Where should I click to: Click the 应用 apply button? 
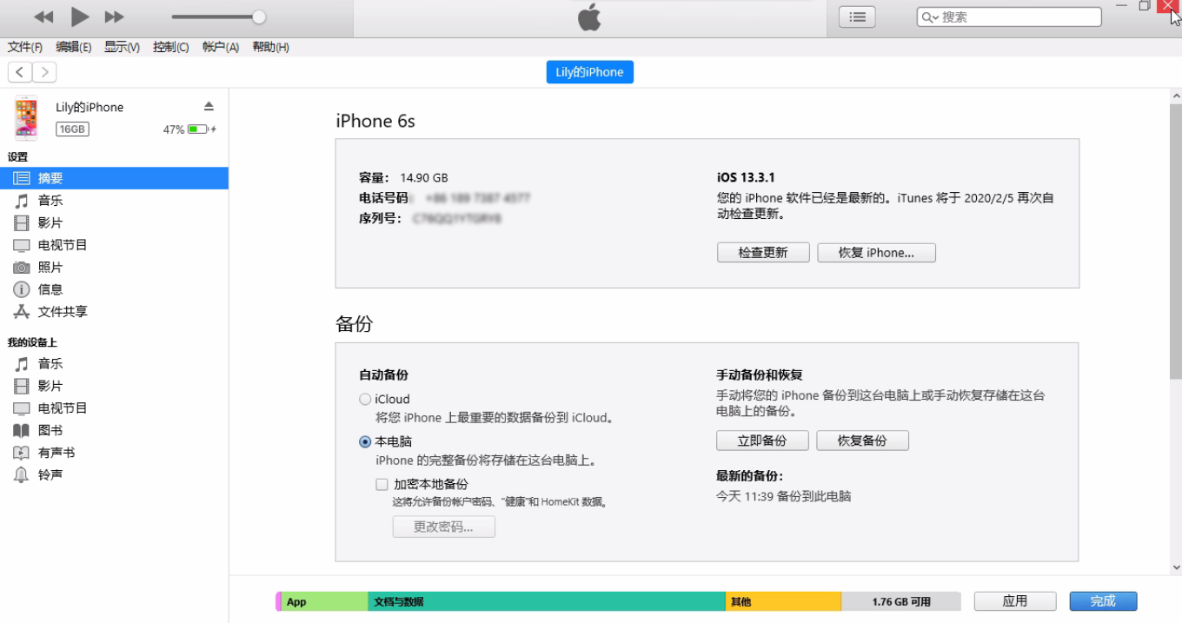1015,601
